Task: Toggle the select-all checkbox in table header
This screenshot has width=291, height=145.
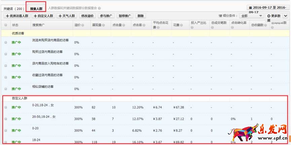Action: [x=6, y=25]
